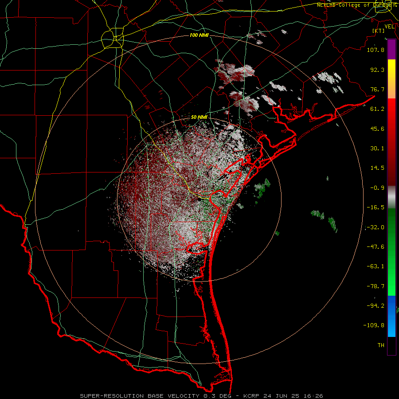Click the -94.2 legend value
Screen dimensions: 399x399
click(376, 306)
